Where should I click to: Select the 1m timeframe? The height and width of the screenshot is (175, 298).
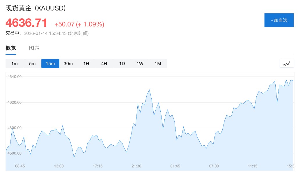[x=15, y=64]
